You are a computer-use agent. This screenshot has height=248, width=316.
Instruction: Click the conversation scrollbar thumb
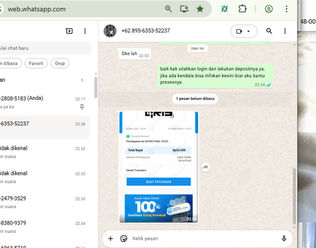295,196
